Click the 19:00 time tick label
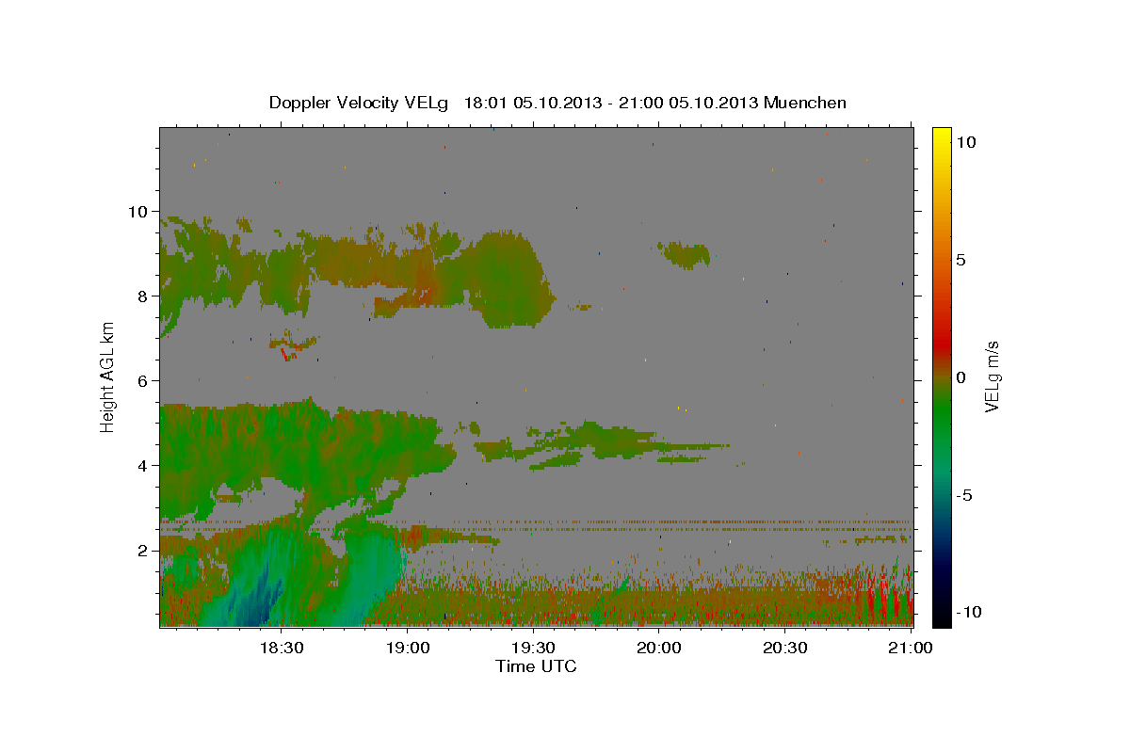 pos(407,648)
